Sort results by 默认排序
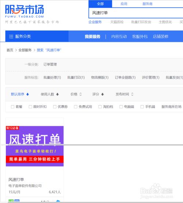Image resolution: width=183 pixels, height=203 pixels. pos(18,94)
